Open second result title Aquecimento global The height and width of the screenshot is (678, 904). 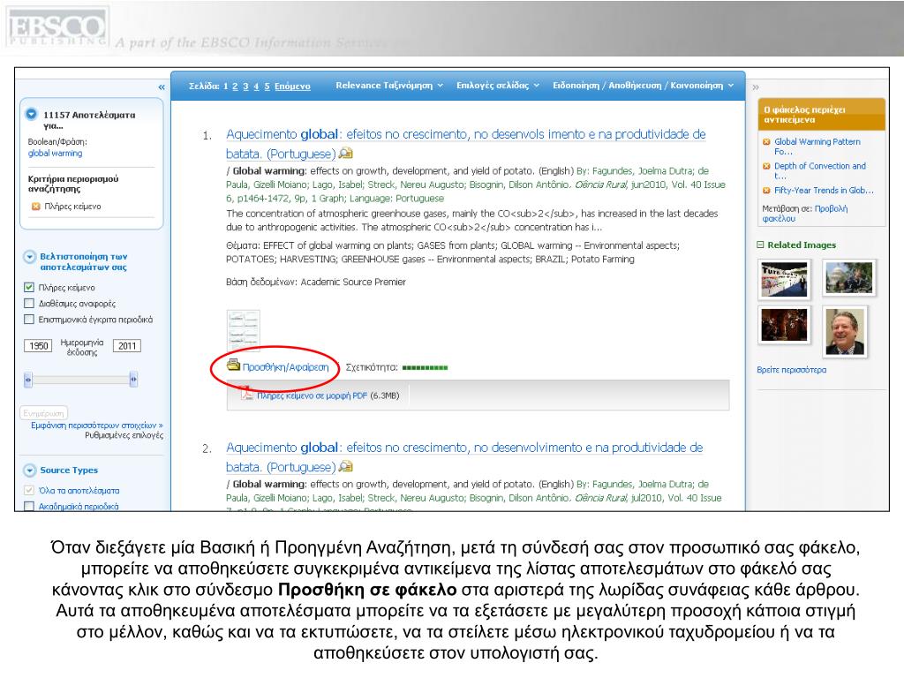click(464, 457)
